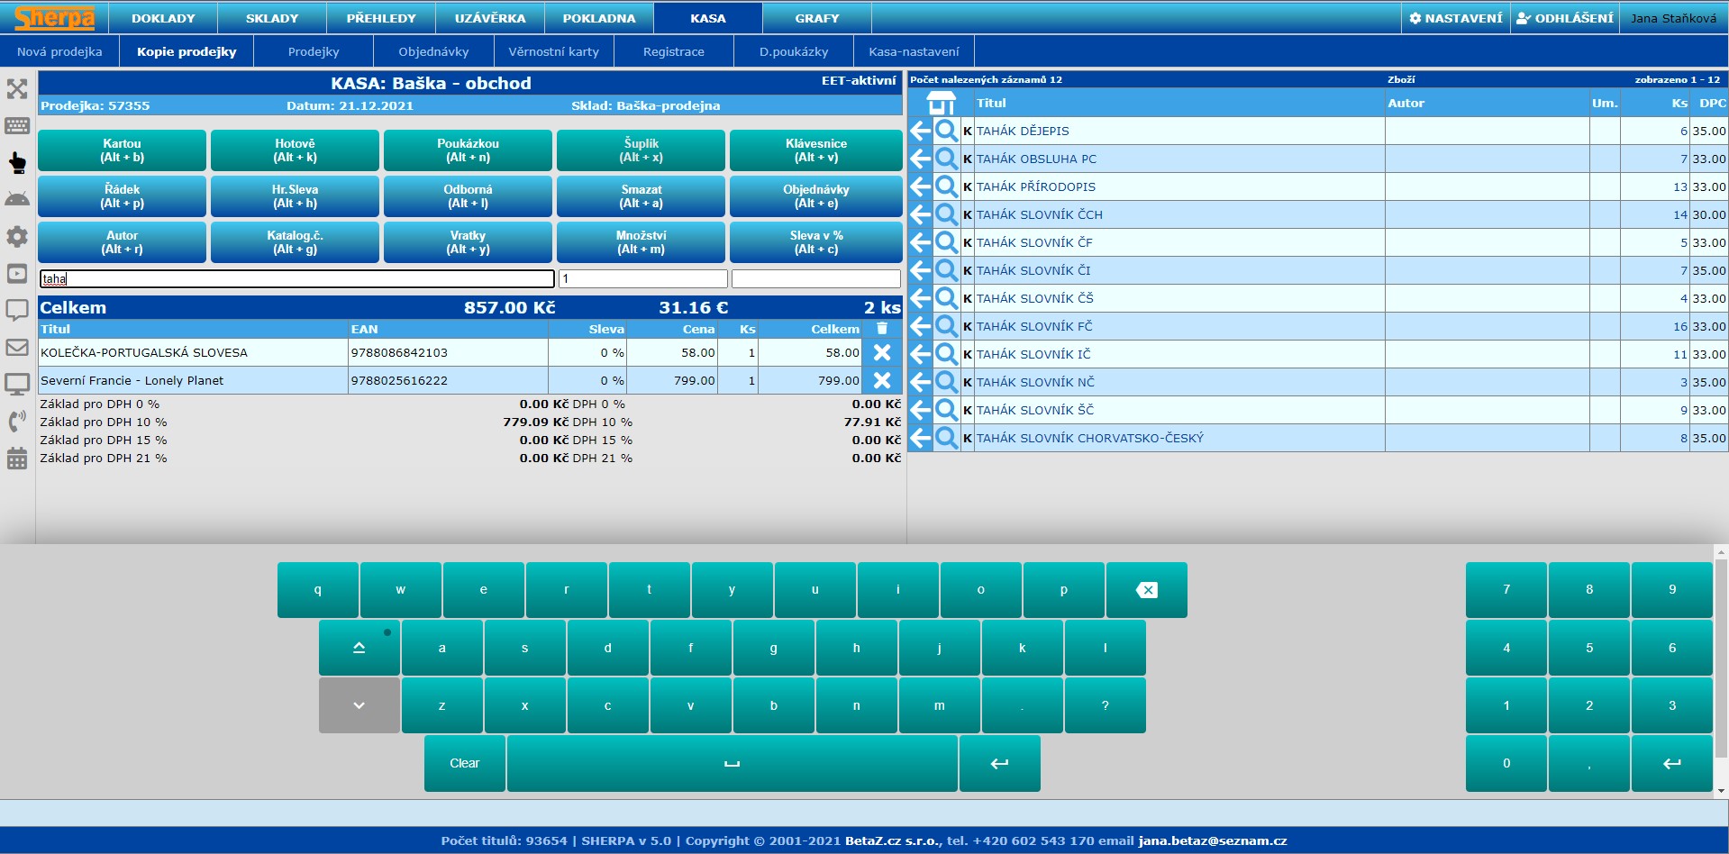This screenshot has width=1729, height=854.
Task: Click the Android robot icon in sidebar
Action: (x=17, y=199)
